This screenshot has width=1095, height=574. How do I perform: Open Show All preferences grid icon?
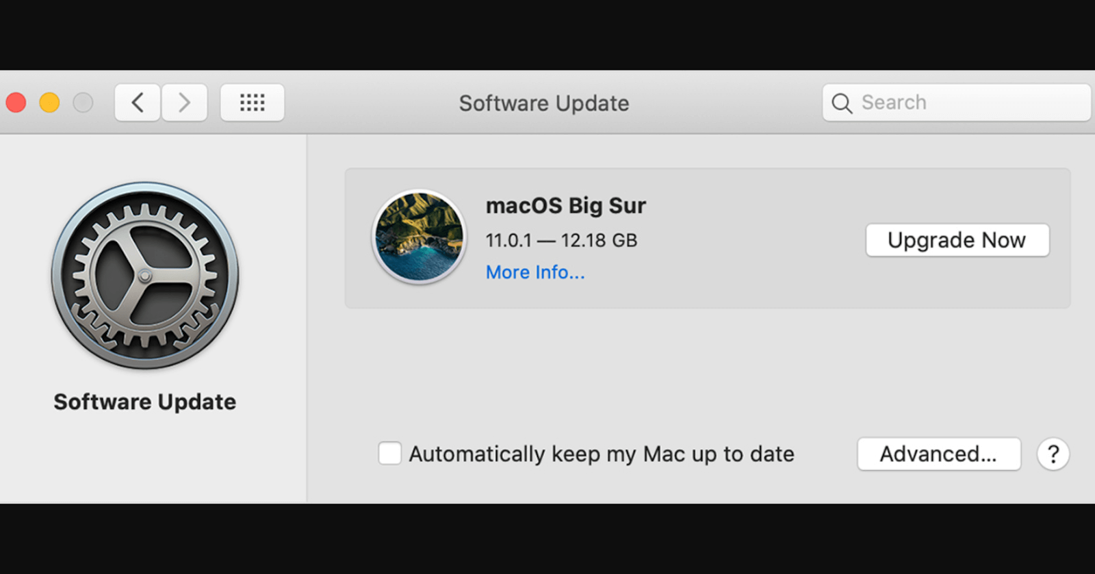click(252, 102)
